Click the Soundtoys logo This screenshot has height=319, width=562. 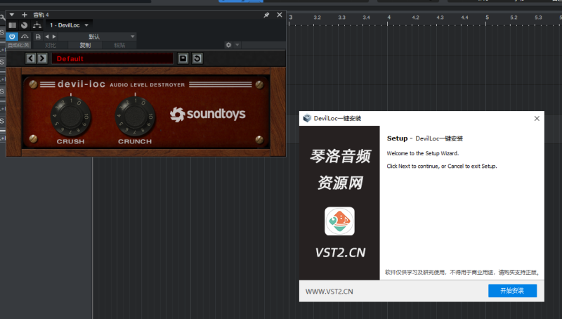207,114
